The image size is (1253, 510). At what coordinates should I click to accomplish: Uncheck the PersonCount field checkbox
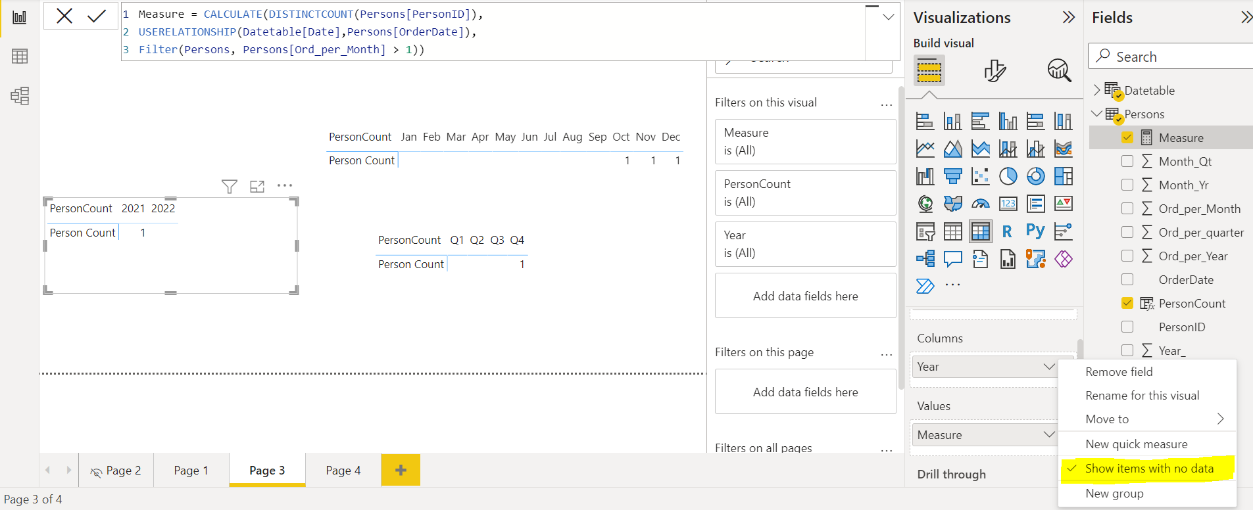1127,303
